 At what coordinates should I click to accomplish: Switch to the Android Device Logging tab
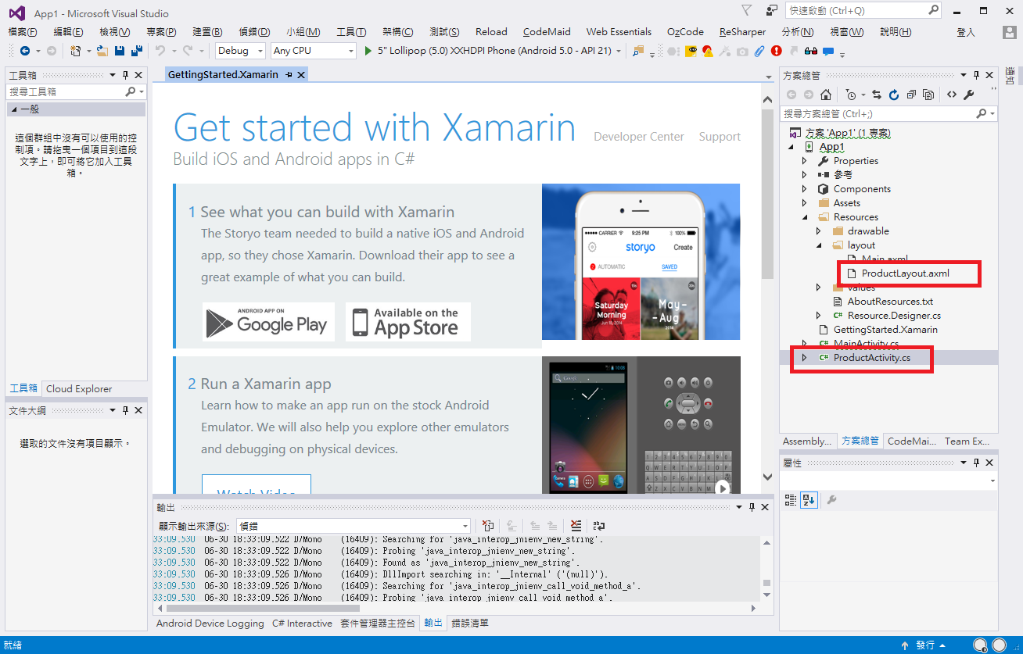(210, 624)
